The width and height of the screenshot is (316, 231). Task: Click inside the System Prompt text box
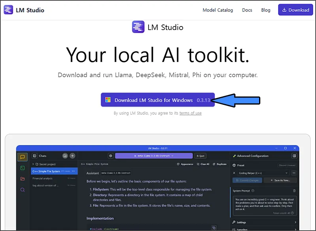click(x=265, y=206)
